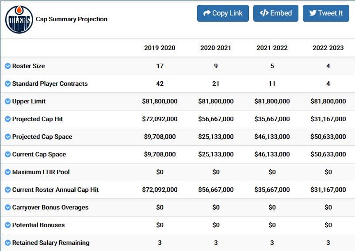Click chevron icon next to Maximum LTIR Pool
Image resolution: width=355 pixels, height=251 pixels.
coord(8,172)
